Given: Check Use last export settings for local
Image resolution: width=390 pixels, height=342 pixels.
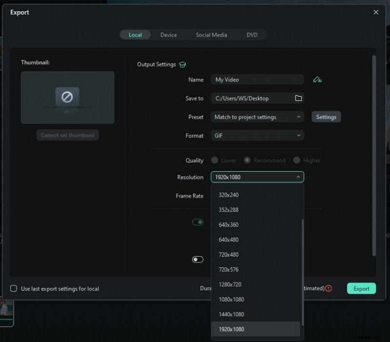Looking at the screenshot, I should point(13,288).
